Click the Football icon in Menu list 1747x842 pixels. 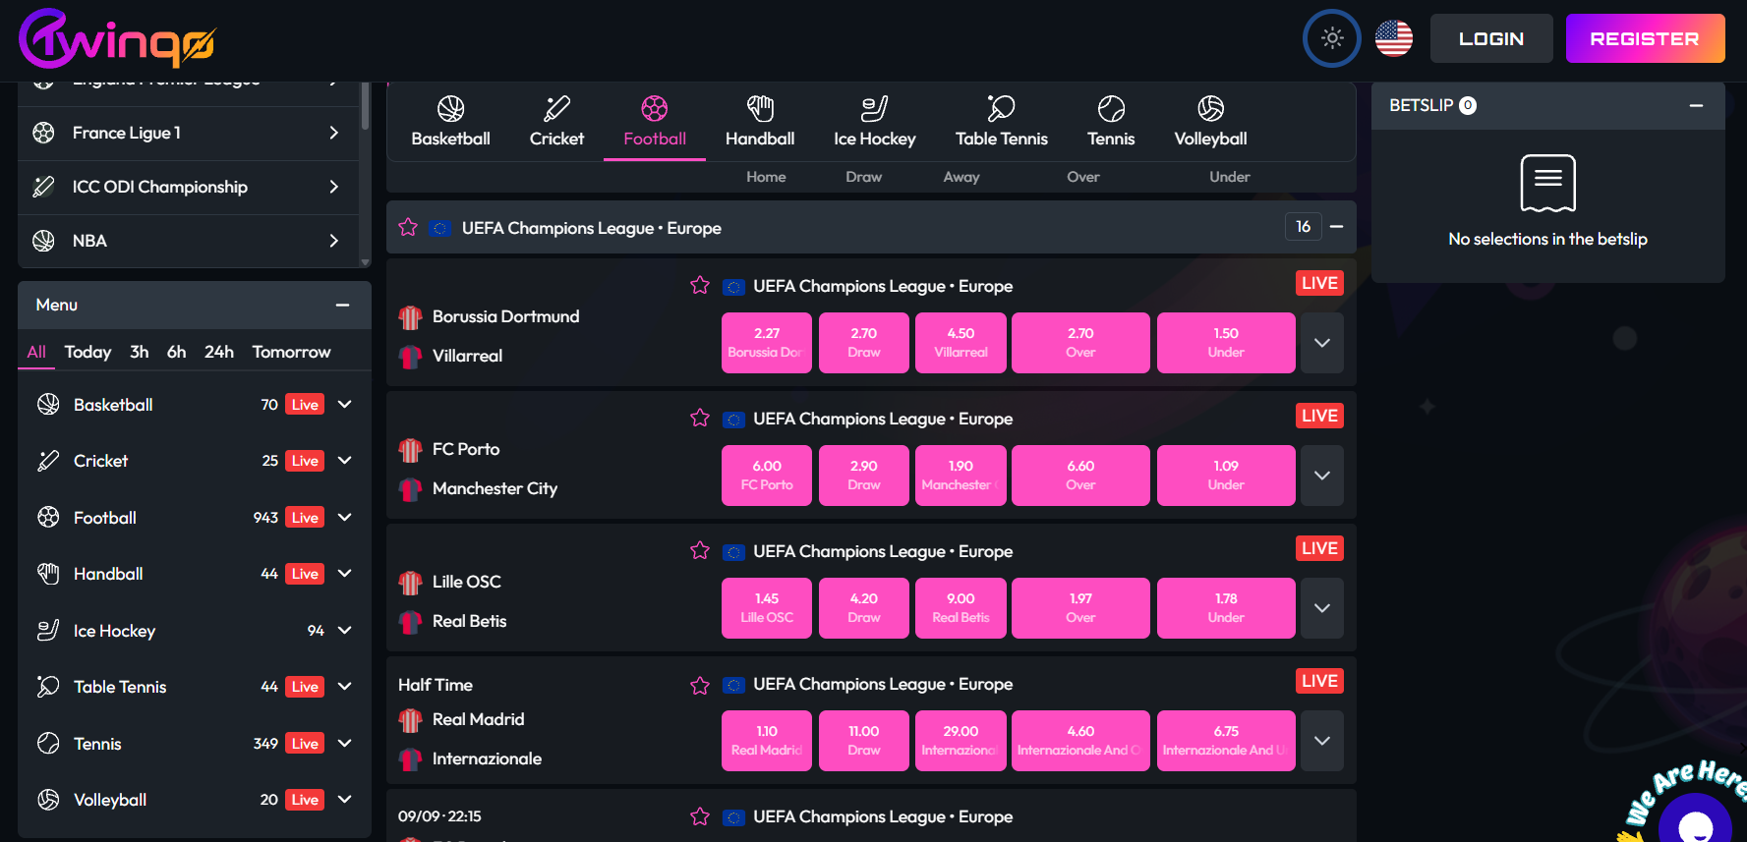[48, 517]
